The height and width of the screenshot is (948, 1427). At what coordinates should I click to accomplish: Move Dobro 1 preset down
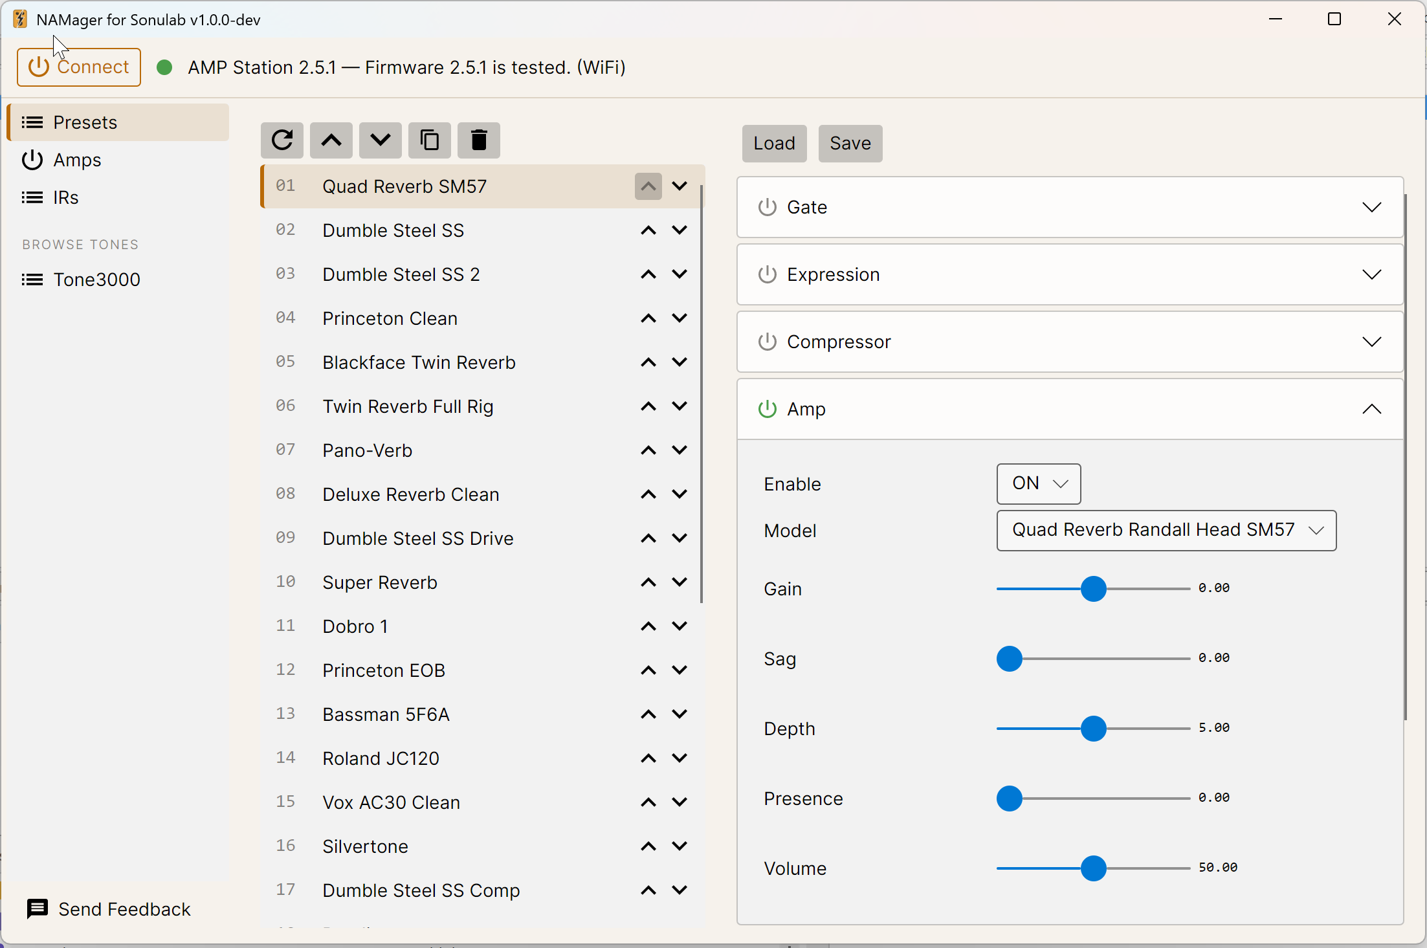point(680,626)
